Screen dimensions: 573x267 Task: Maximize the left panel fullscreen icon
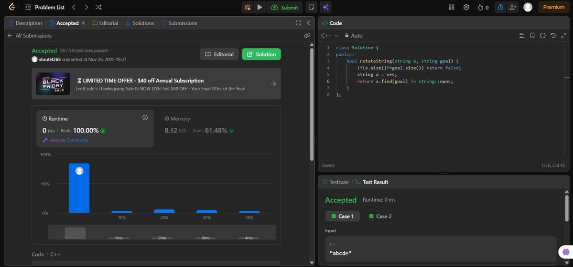(x=298, y=23)
